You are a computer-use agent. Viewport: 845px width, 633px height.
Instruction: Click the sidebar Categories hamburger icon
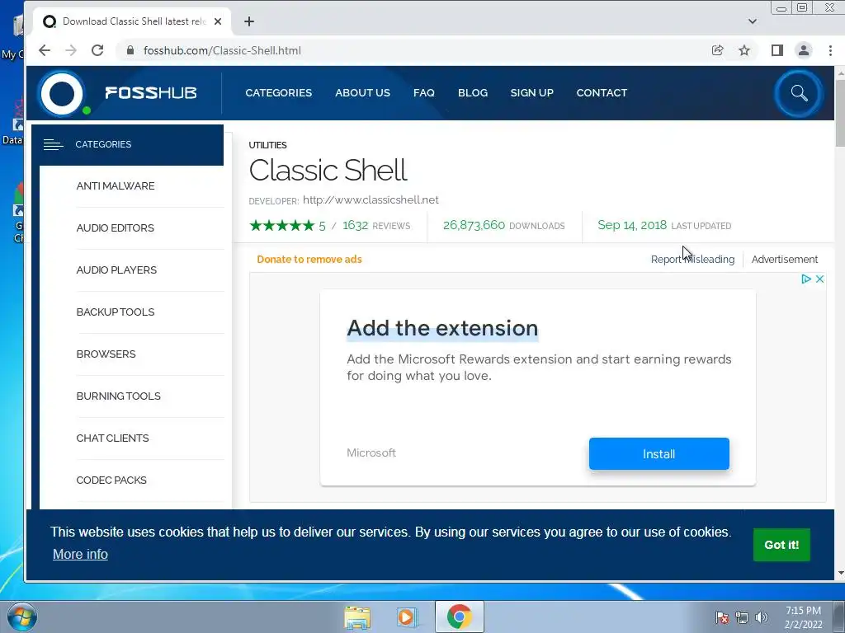54,144
